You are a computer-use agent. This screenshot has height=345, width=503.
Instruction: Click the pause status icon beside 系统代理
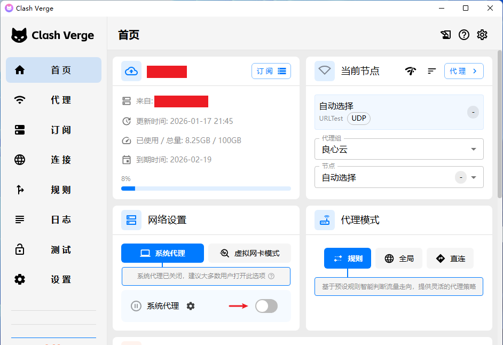(x=136, y=306)
